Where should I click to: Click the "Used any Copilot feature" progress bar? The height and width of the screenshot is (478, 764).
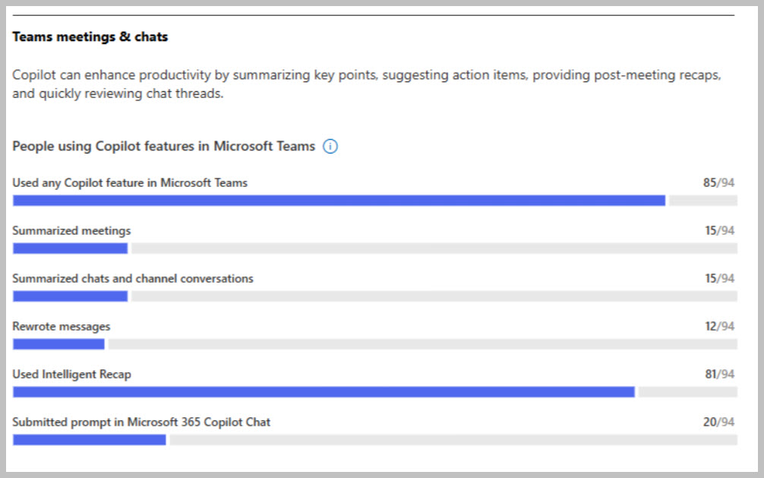point(374,201)
